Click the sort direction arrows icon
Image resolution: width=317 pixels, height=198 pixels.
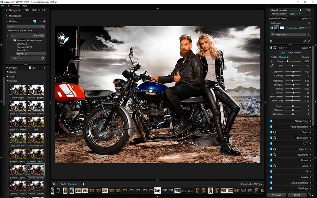point(83,184)
